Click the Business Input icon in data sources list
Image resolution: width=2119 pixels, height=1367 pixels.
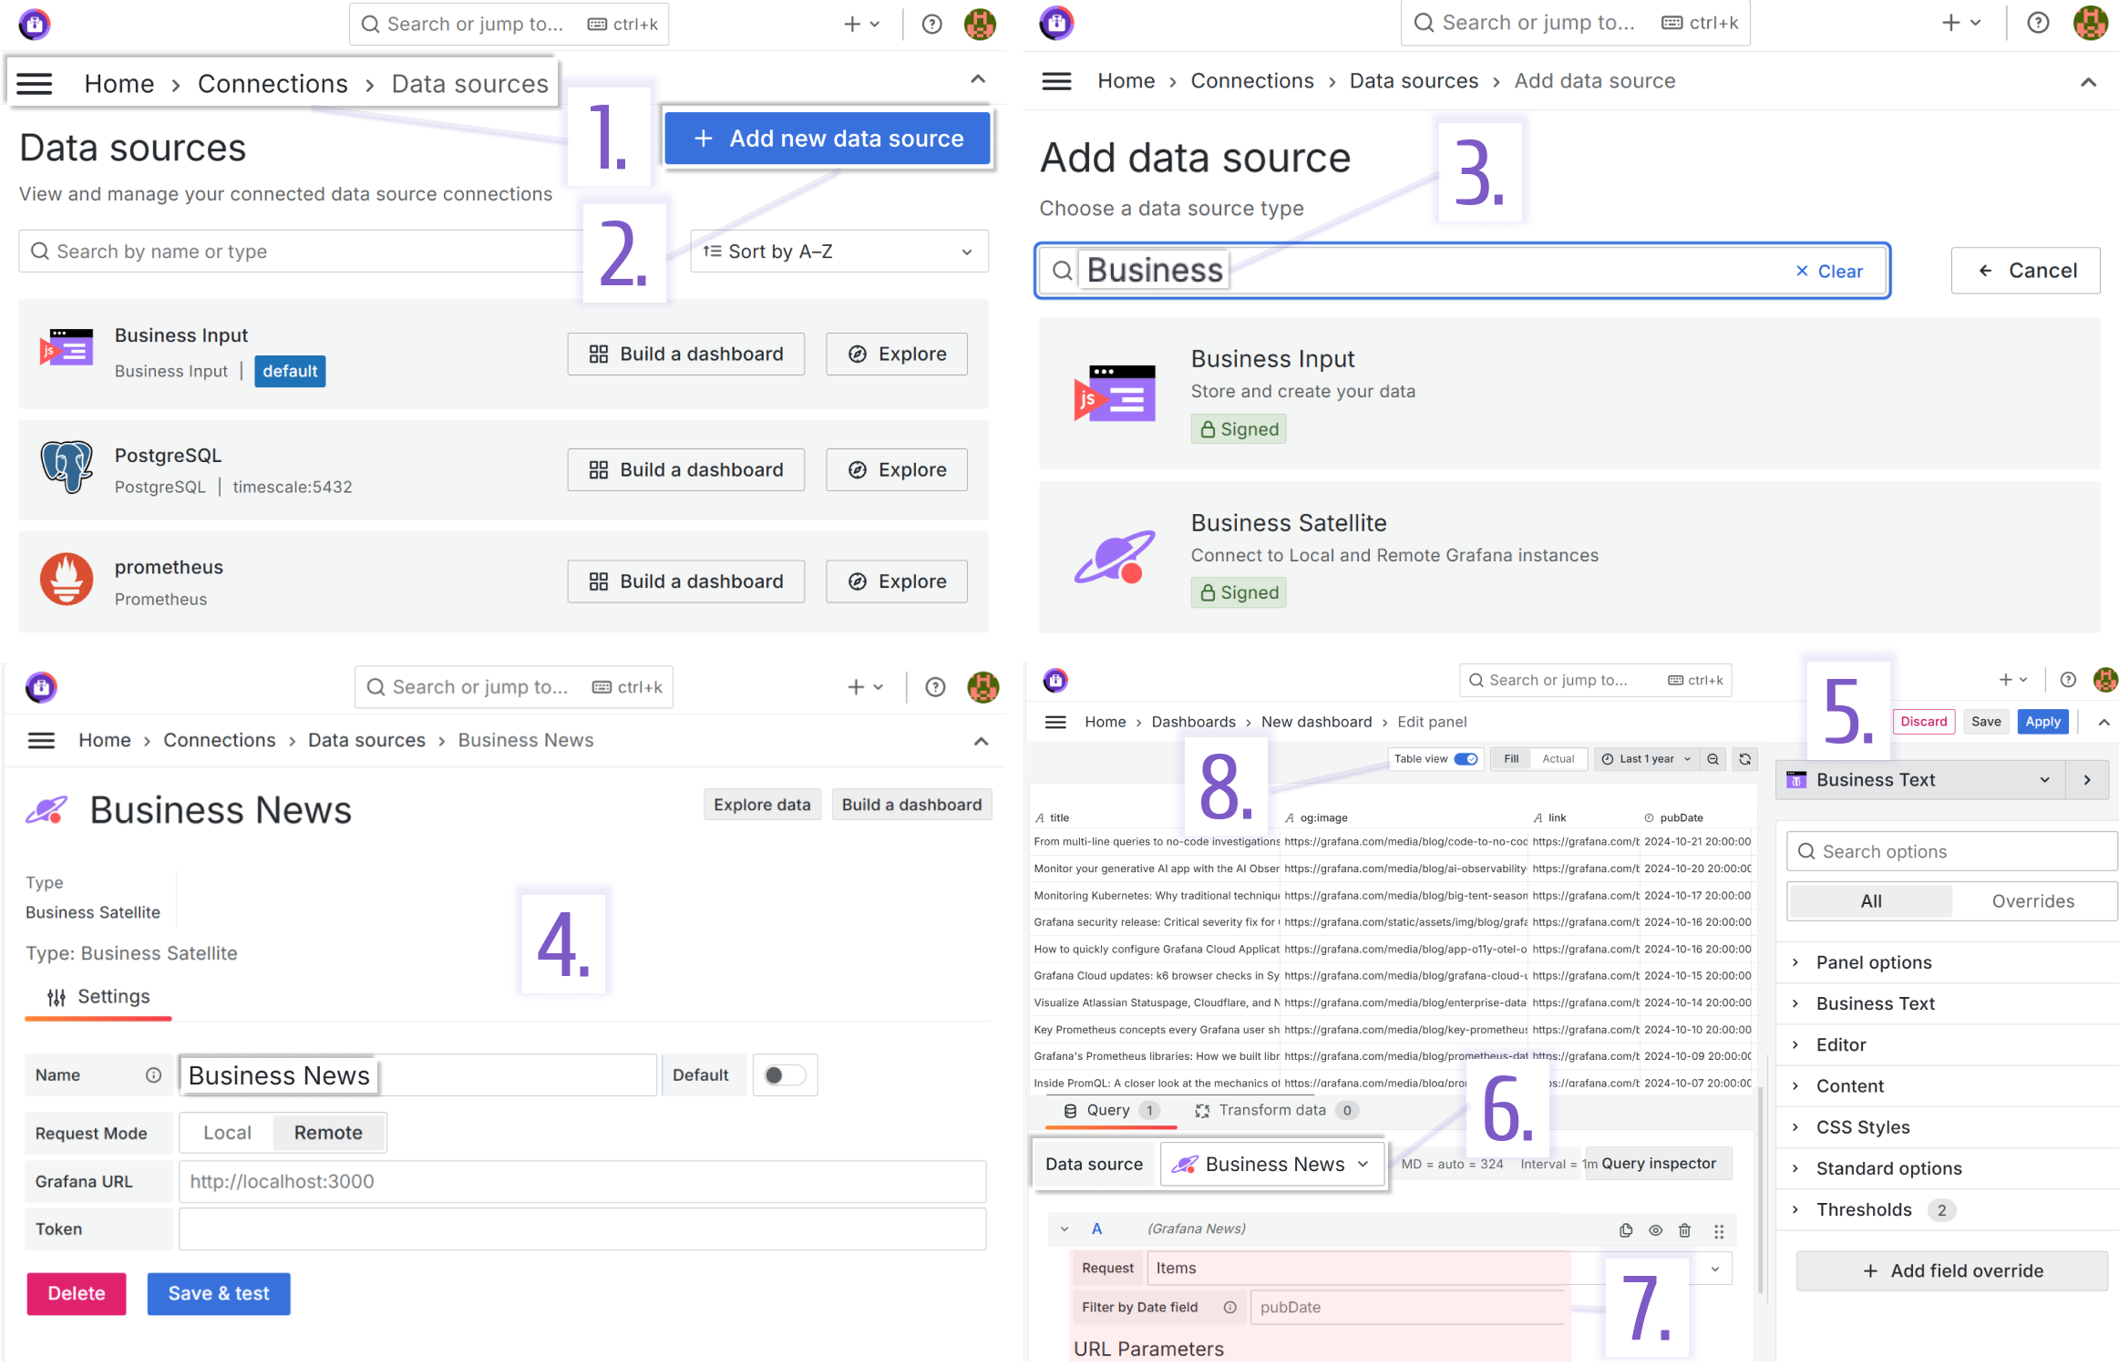point(67,349)
